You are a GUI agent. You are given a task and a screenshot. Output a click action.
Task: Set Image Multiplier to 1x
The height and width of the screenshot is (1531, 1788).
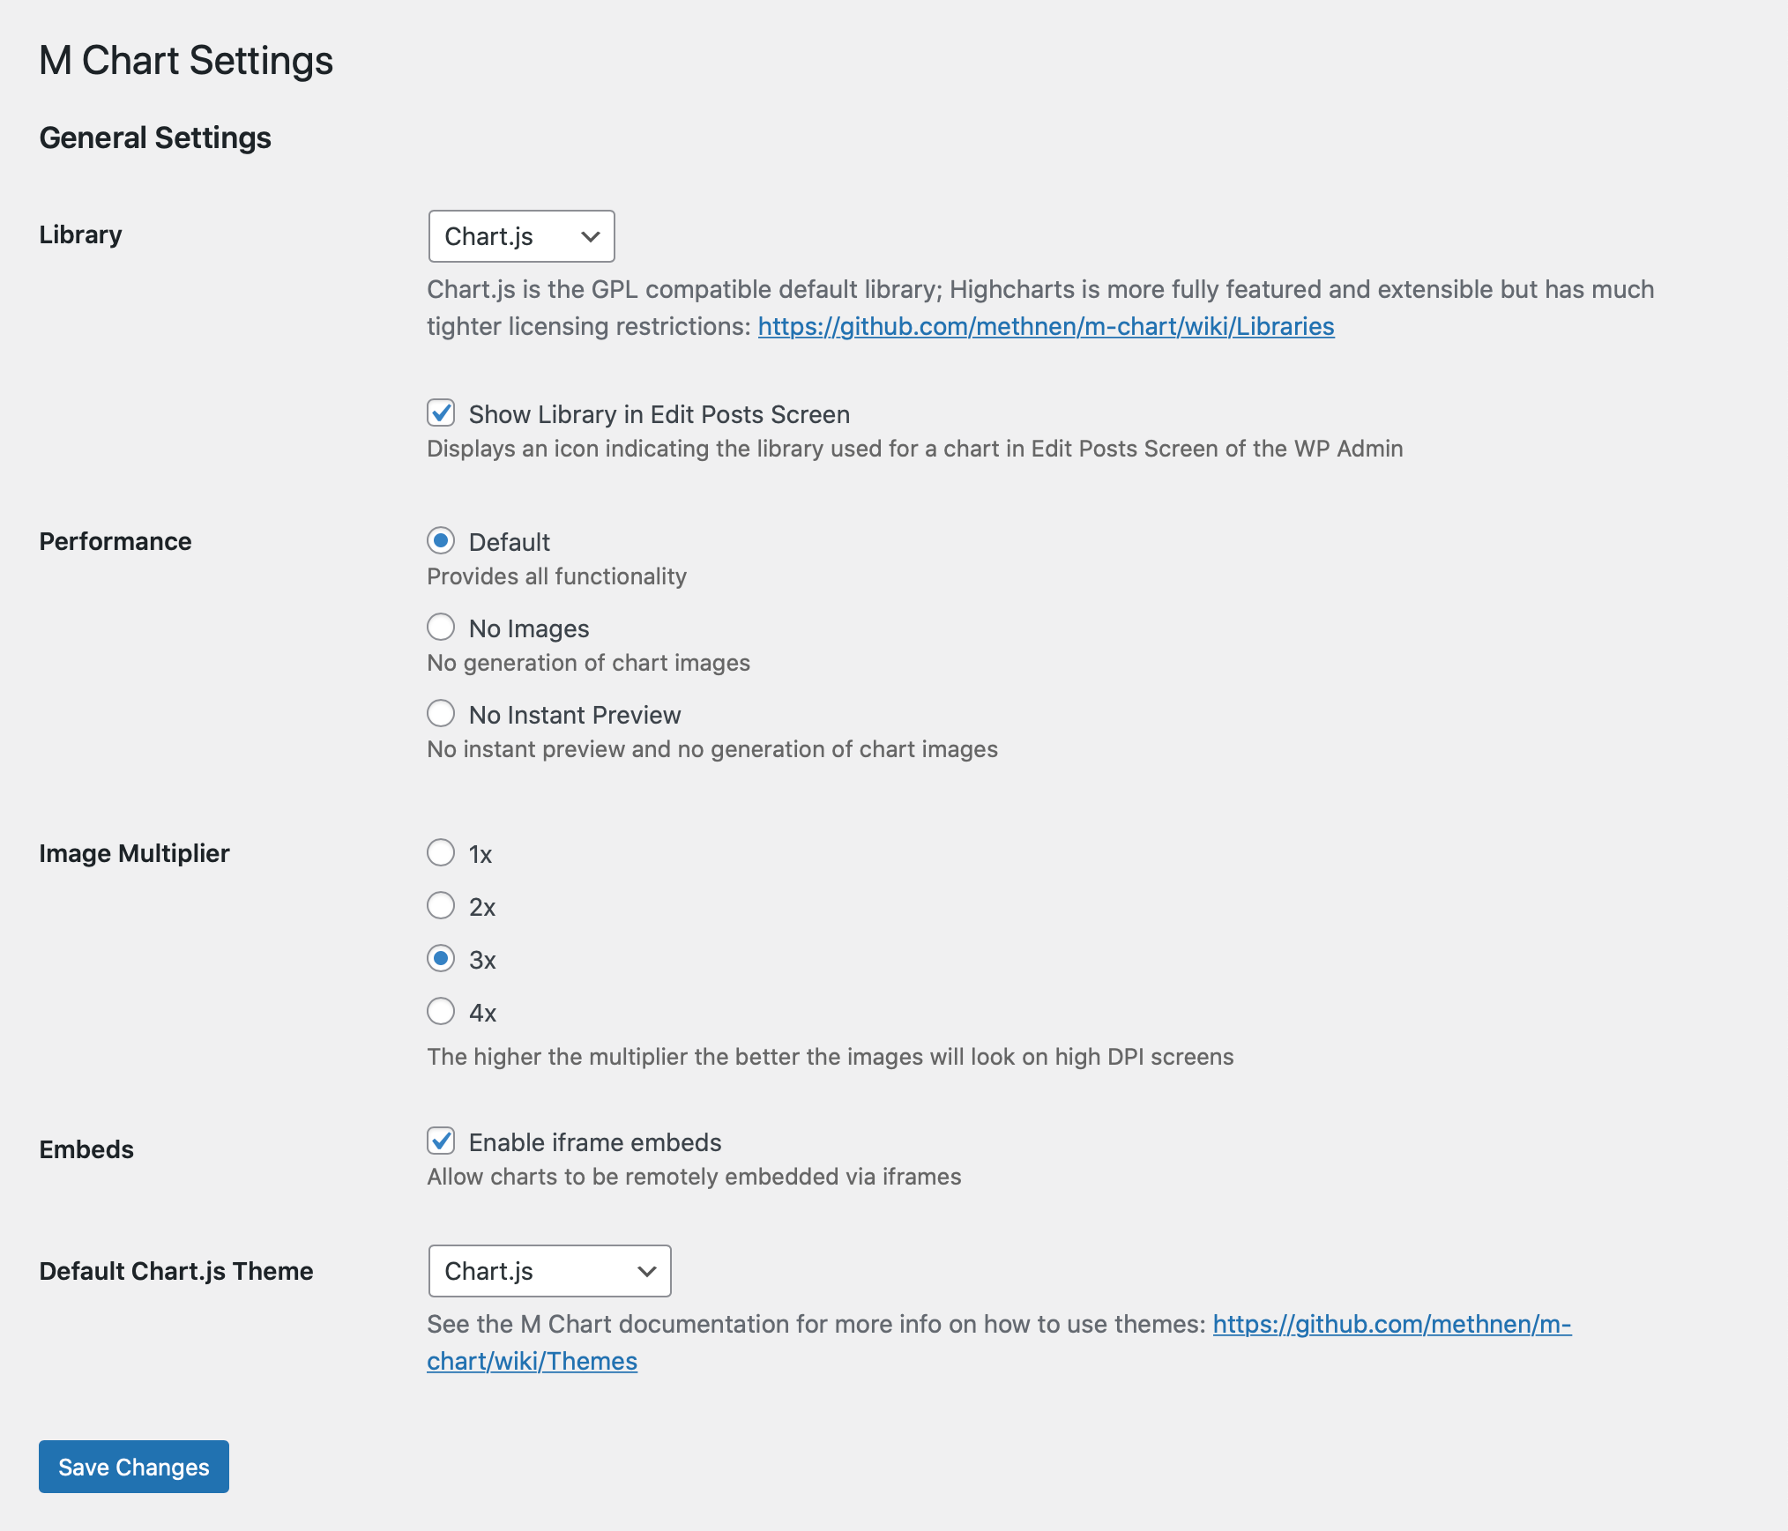441,852
